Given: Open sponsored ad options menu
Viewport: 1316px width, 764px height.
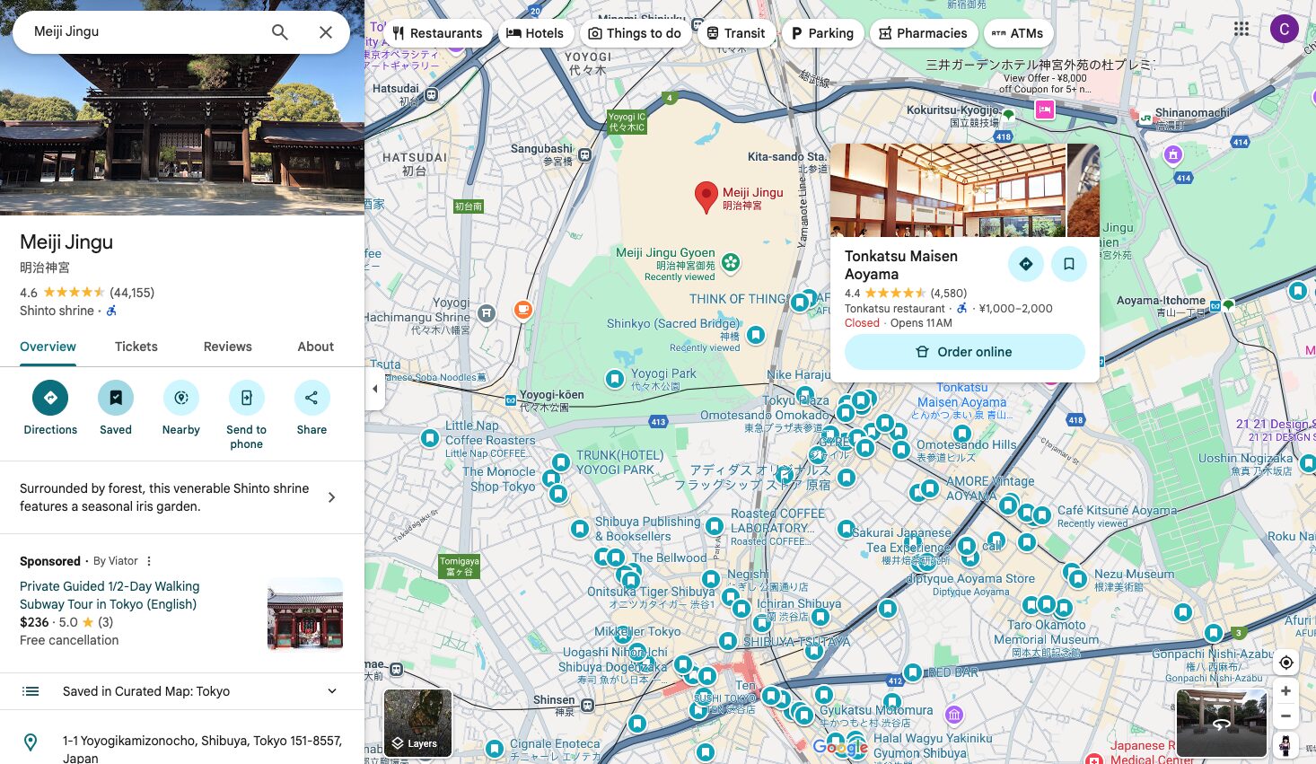Looking at the screenshot, I should click(x=149, y=561).
